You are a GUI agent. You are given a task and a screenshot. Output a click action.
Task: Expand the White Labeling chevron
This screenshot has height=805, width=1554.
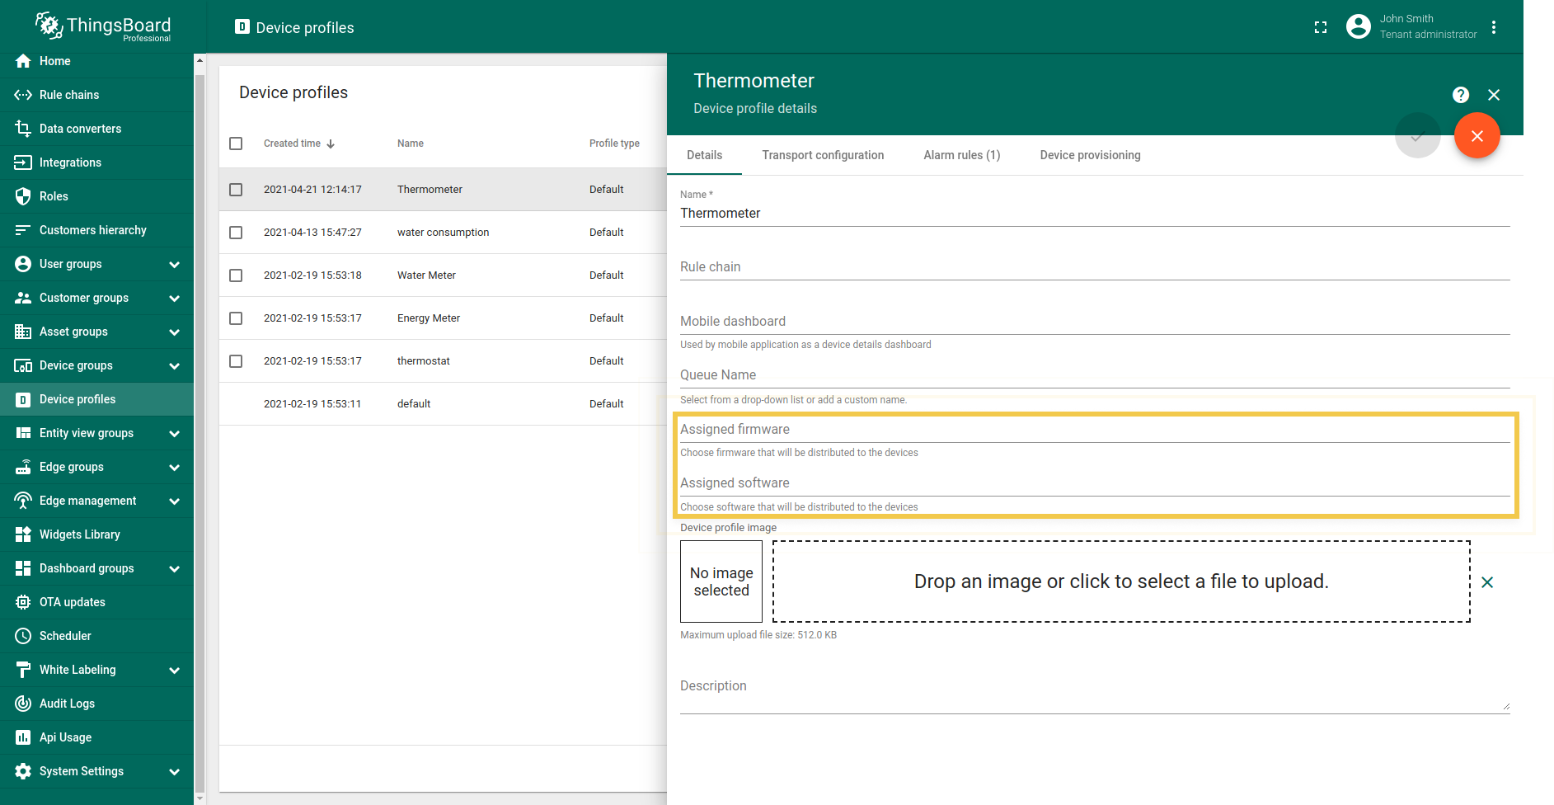tap(174, 671)
